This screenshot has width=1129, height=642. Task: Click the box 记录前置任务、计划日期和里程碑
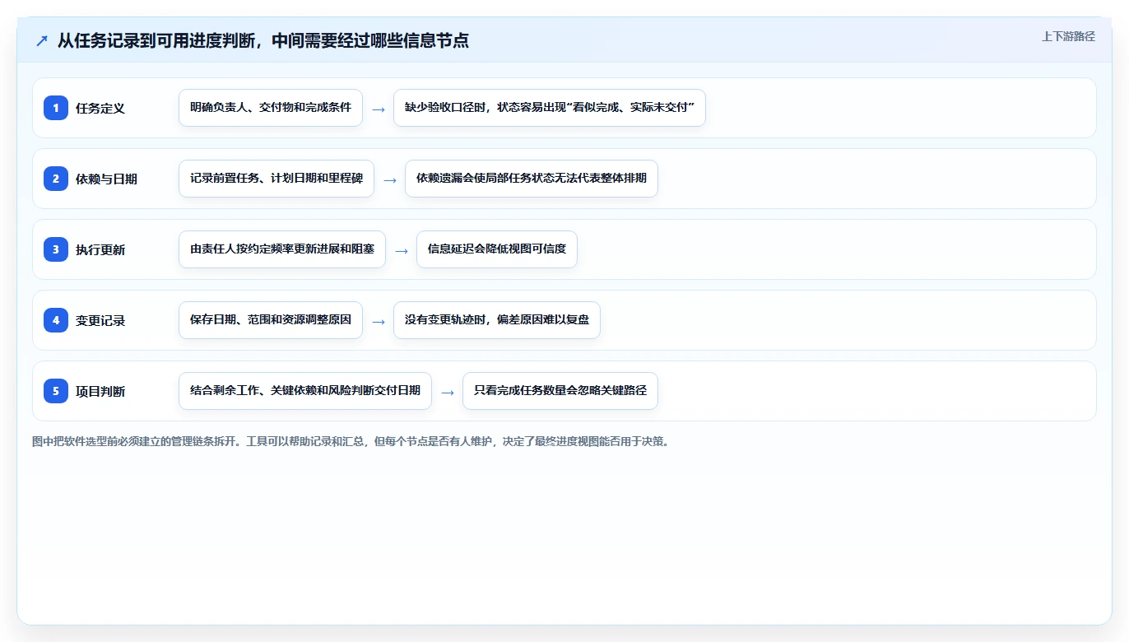276,179
